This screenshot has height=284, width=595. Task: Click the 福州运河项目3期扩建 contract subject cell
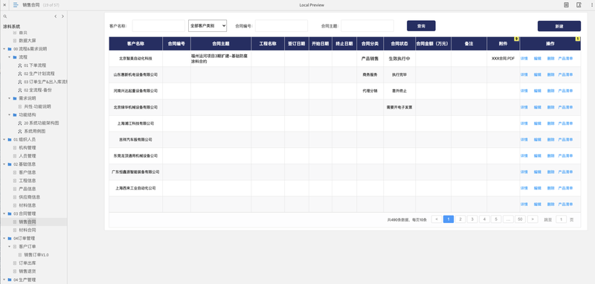tap(221, 59)
